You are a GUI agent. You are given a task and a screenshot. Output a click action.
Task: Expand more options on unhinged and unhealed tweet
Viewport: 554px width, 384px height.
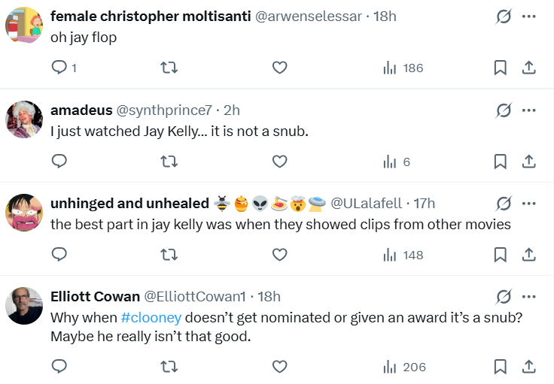coord(529,204)
